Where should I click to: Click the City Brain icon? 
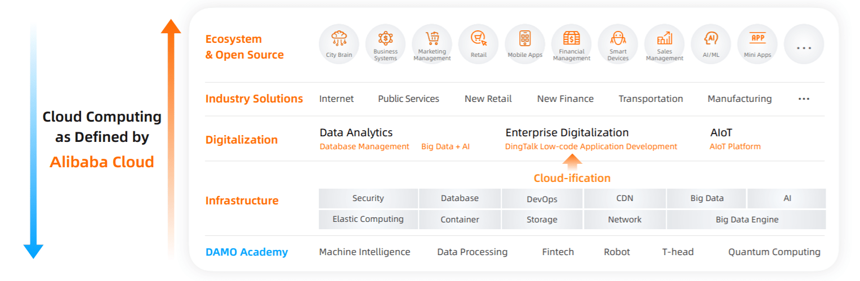(x=339, y=44)
